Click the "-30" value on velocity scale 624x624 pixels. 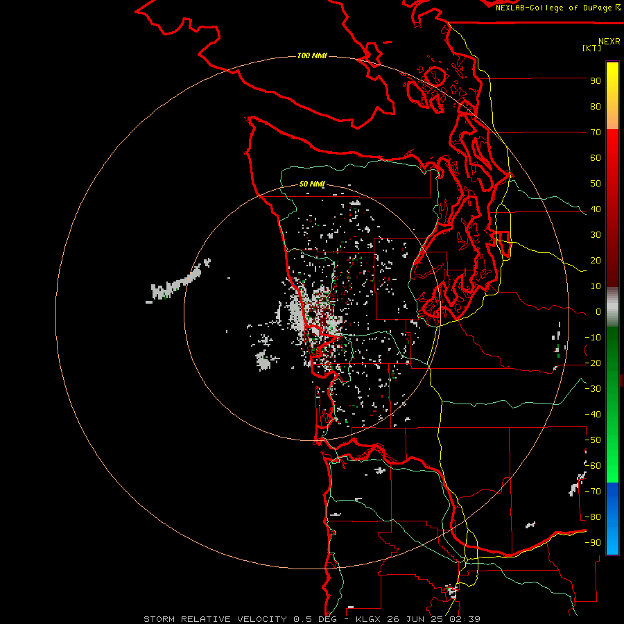pyautogui.click(x=593, y=389)
